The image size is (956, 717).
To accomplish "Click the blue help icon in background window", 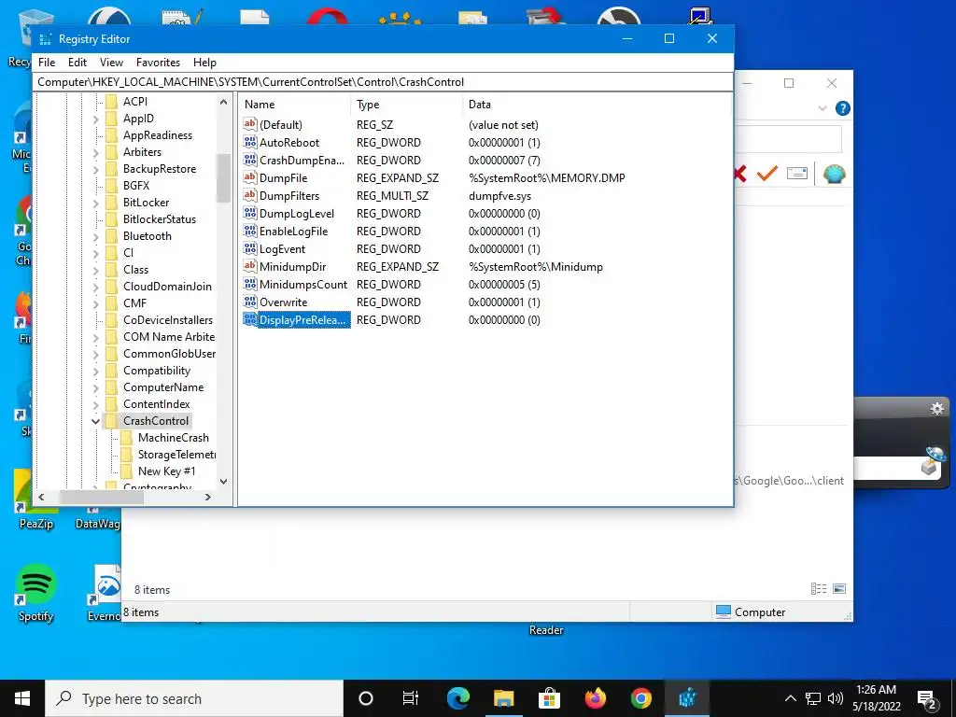I will [x=843, y=108].
